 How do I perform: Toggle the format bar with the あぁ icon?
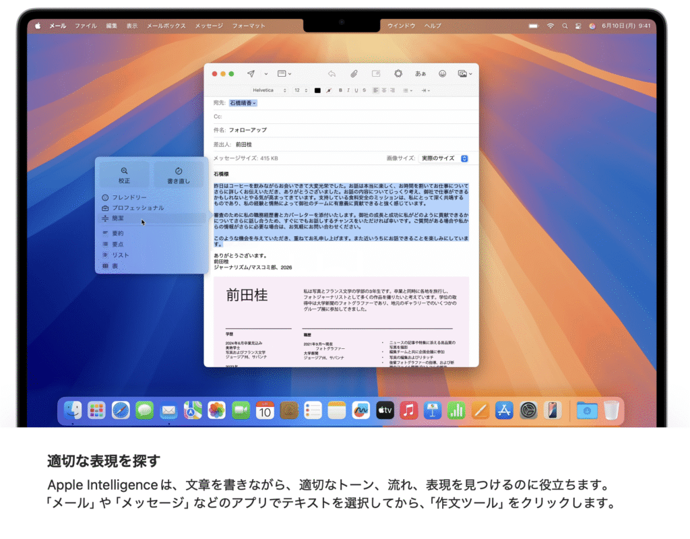420,73
